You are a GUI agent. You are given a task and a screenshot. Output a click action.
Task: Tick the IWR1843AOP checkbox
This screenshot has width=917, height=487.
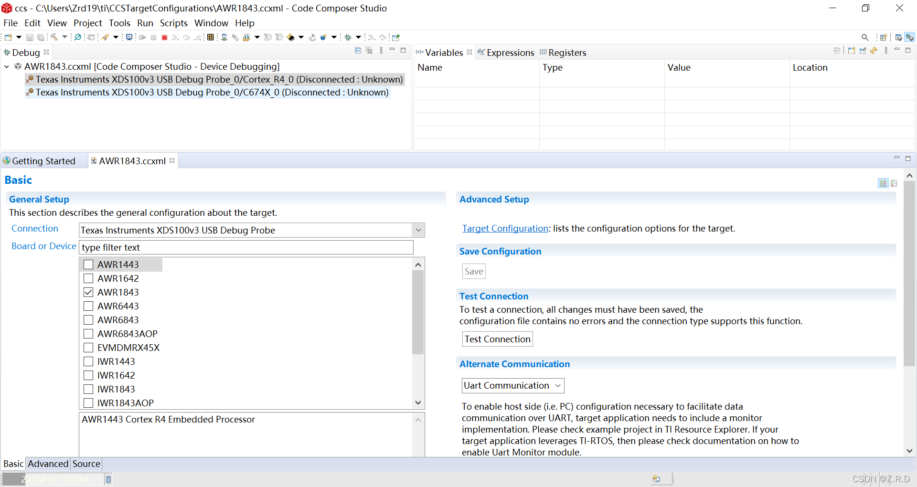88,403
